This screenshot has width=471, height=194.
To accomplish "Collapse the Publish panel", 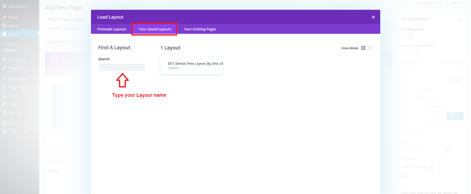I will pyautogui.click(x=462, y=70).
